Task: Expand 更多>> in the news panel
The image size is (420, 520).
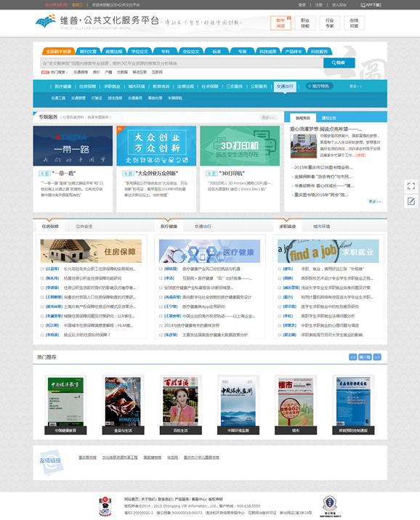Action: [x=375, y=202]
